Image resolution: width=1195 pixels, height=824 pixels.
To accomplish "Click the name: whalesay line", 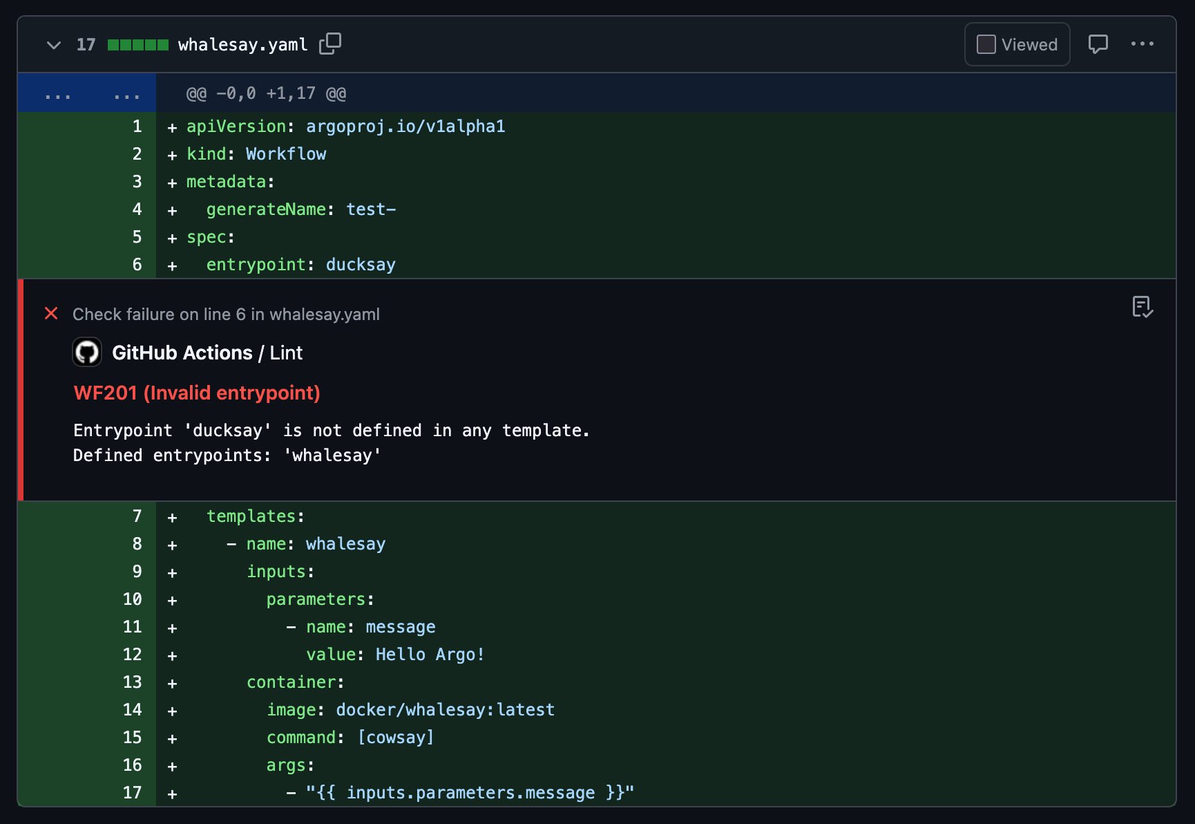I will (x=666, y=544).
